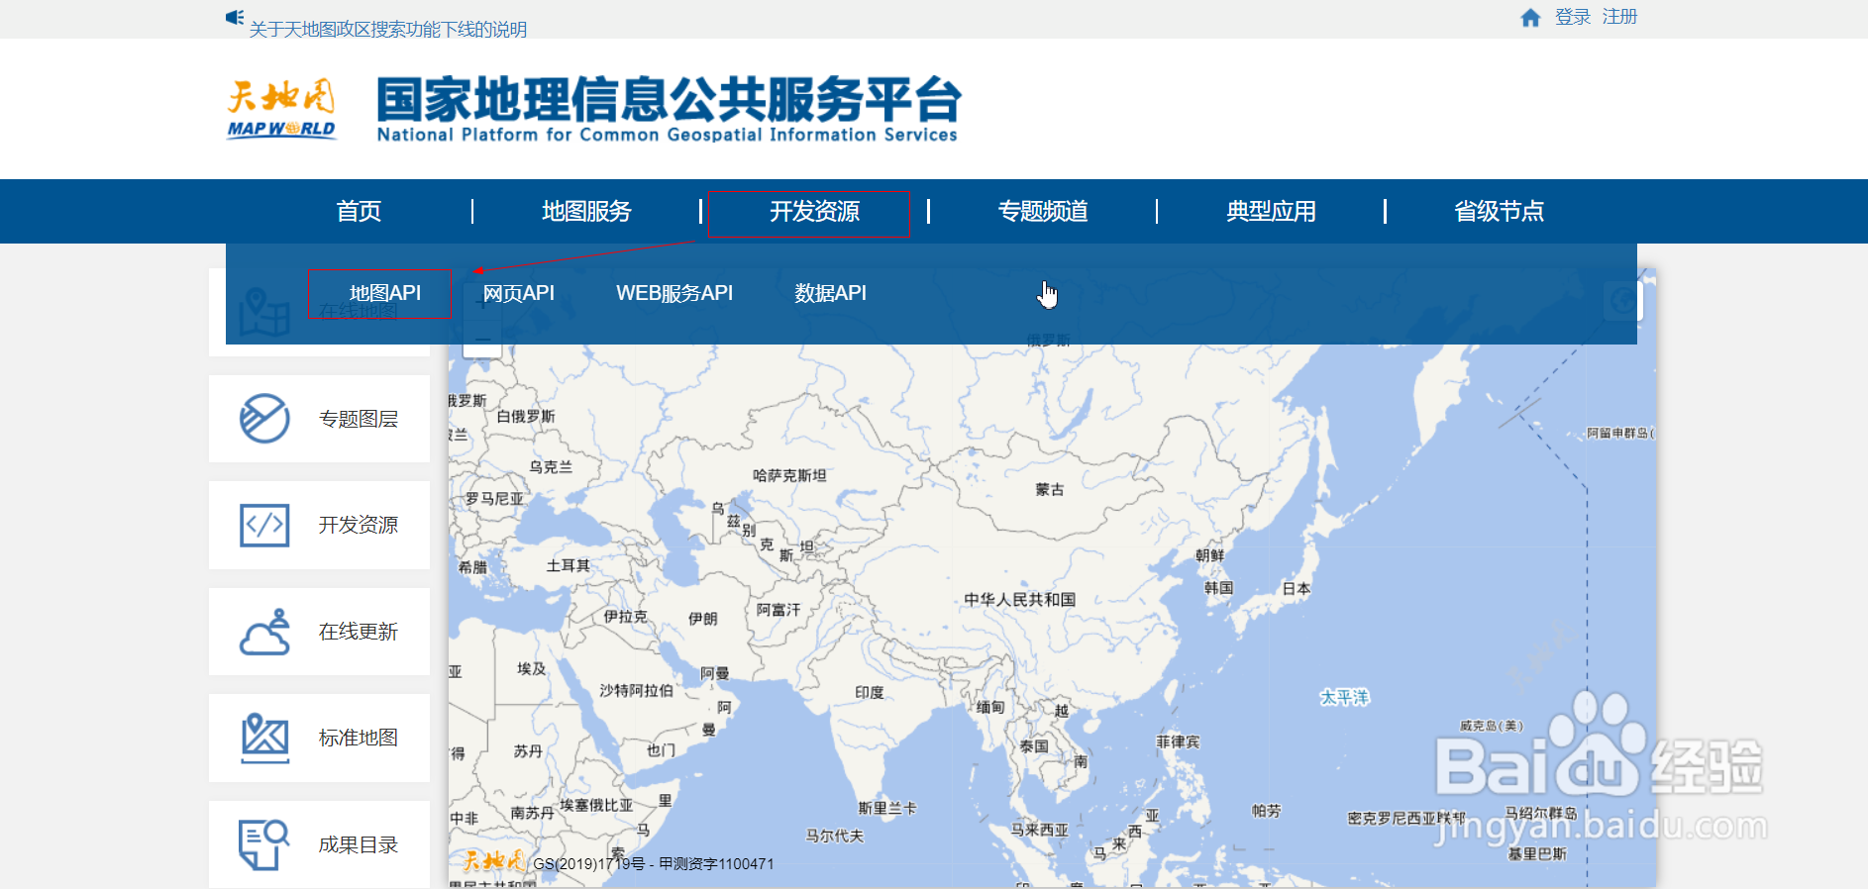Click the 埃及 label on the map
The height and width of the screenshot is (889, 1868).
point(532,668)
